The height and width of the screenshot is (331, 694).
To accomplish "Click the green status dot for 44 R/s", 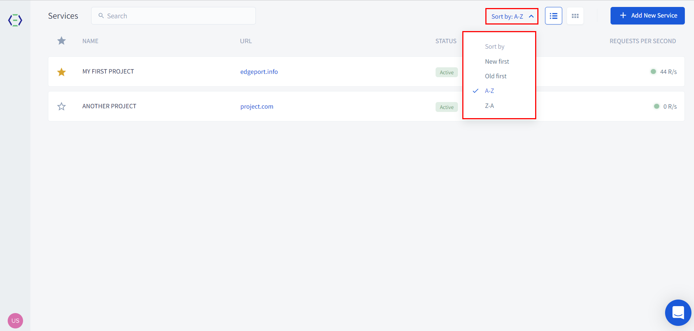I will (653, 72).
